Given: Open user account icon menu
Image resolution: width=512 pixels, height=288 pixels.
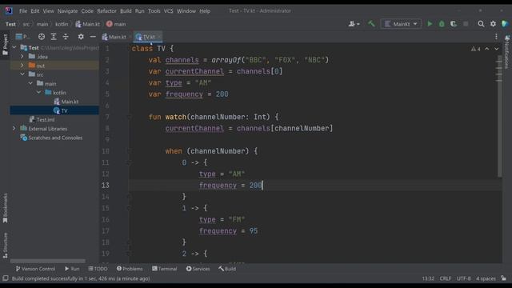Looking at the screenshot, I should (354, 24).
